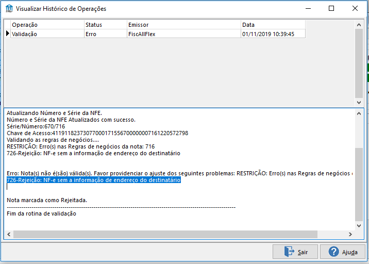
Task: Click the Sair exit button
Action: (295, 252)
